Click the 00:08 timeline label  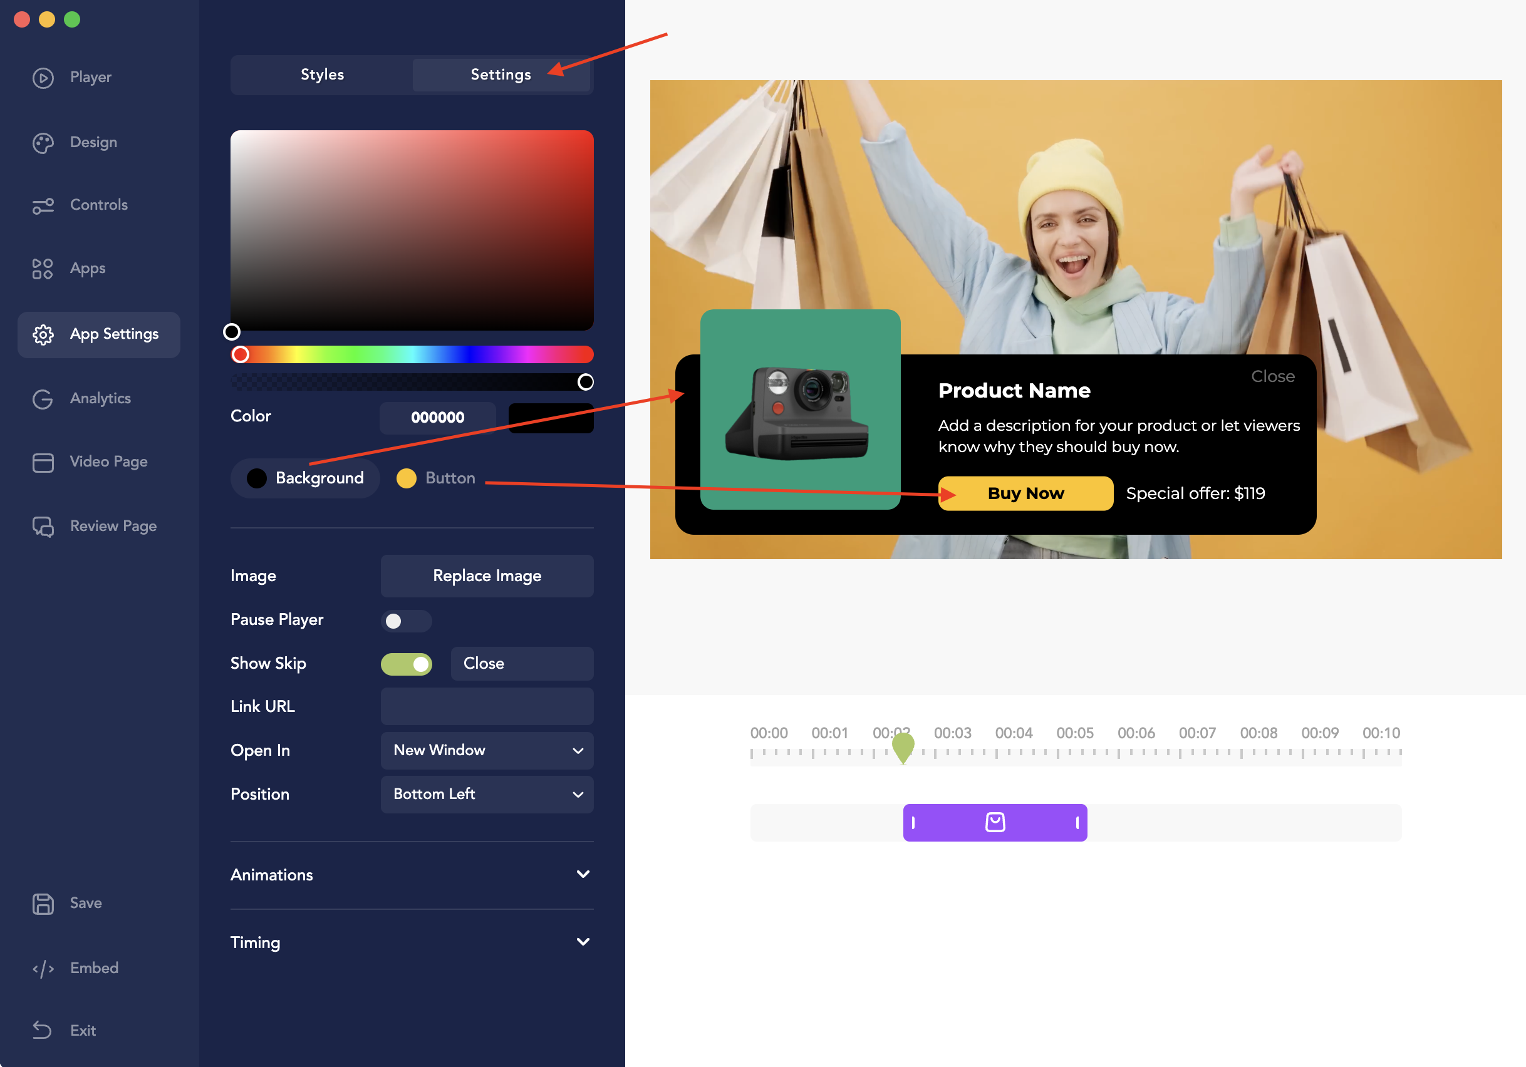click(x=1258, y=733)
